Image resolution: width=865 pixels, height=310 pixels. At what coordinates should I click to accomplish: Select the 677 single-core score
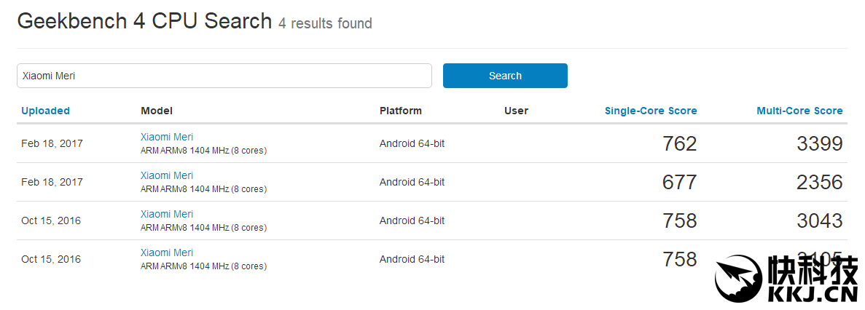pyautogui.click(x=679, y=182)
